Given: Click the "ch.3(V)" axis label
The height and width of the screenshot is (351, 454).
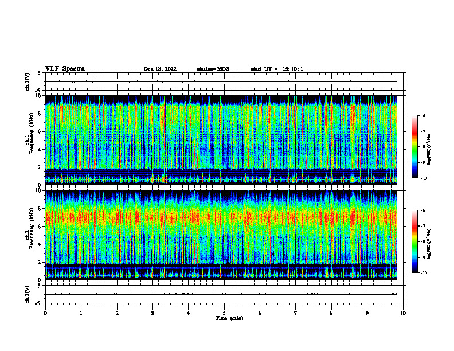Looking at the screenshot, I should 28,294.
